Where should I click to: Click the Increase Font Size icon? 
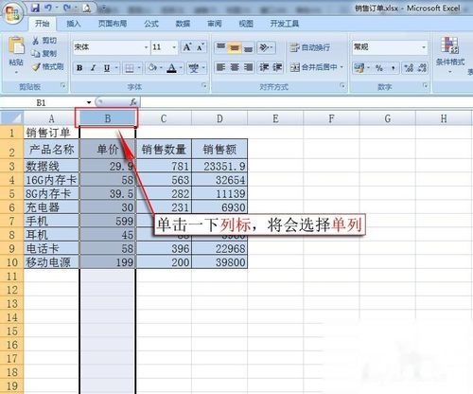pyautogui.click(x=187, y=47)
